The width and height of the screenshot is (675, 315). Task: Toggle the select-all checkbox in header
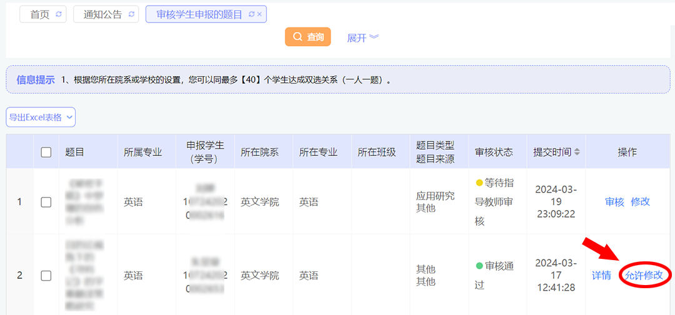pos(46,152)
